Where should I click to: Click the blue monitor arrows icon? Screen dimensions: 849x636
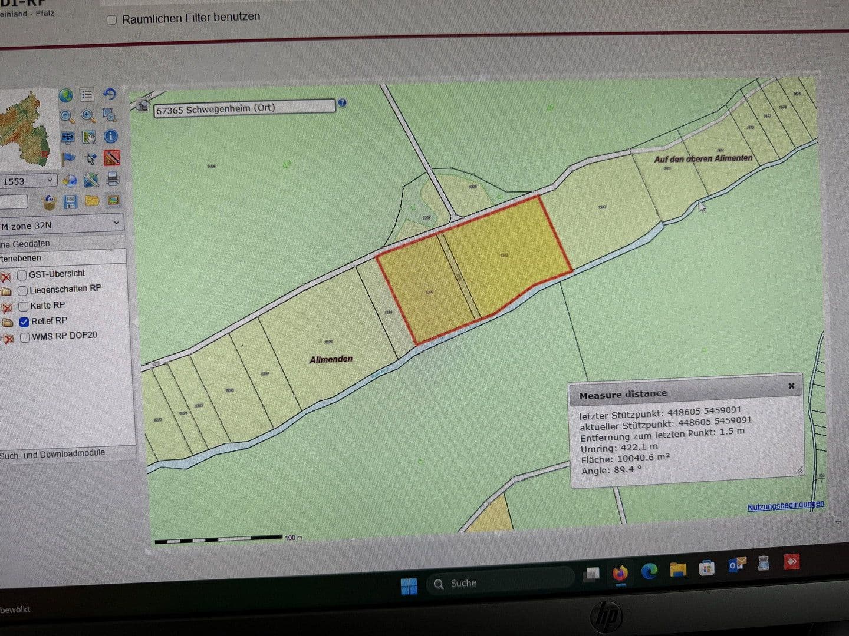[68, 138]
